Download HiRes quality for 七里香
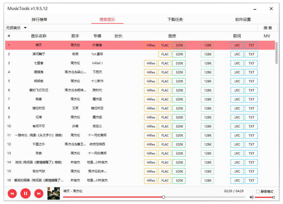This screenshot has width=283, height=204. (x=151, y=63)
